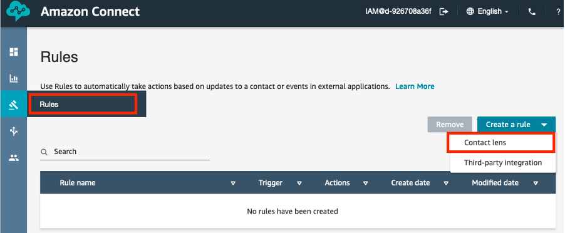The image size is (565, 233).
Task: Click the Amazon Connect cloud logo
Action: [x=18, y=11]
